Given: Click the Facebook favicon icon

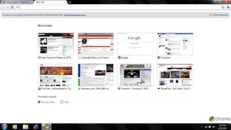Looking at the screenshot, I should [159, 58].
